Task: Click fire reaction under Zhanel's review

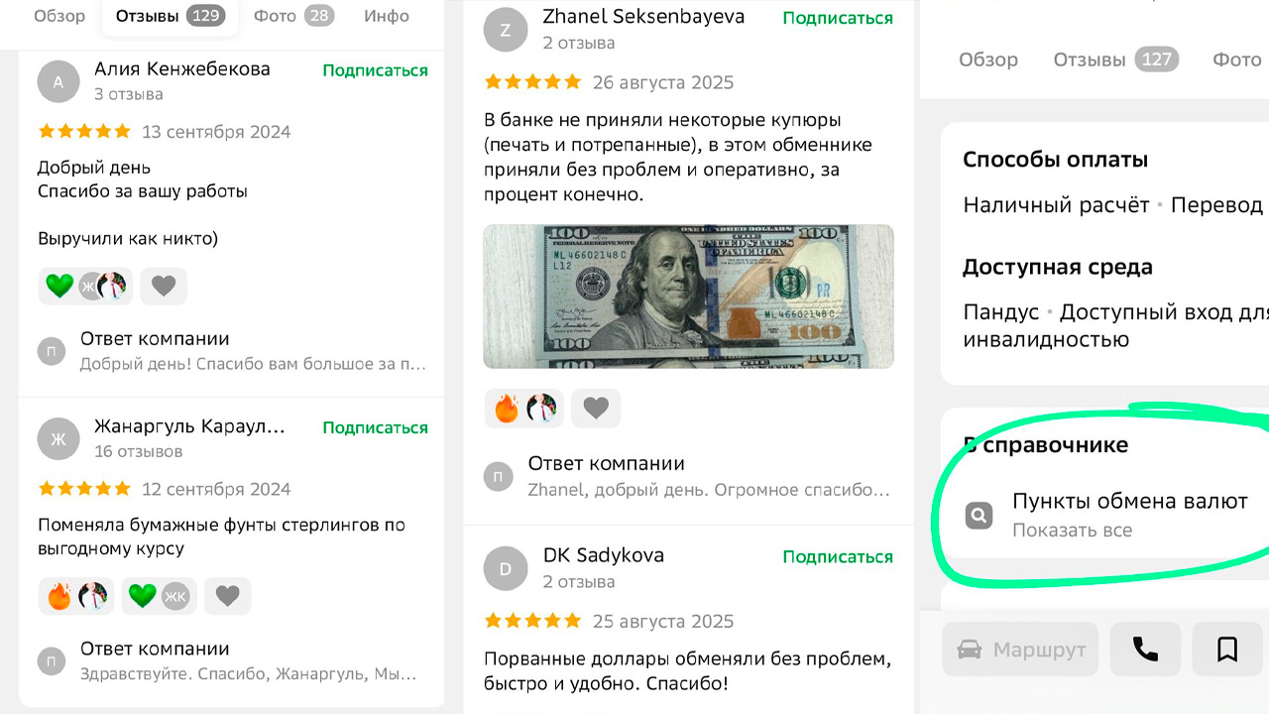Action: pyautogui.click(x=524, y=408)
